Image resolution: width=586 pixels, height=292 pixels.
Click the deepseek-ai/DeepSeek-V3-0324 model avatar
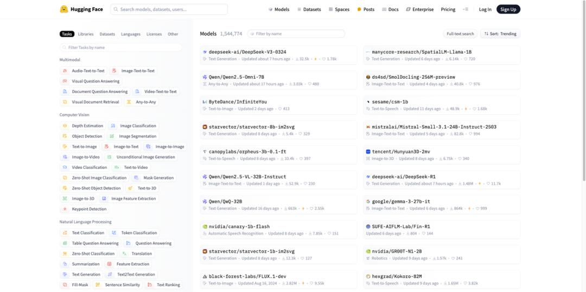click(x=205, y=52)
